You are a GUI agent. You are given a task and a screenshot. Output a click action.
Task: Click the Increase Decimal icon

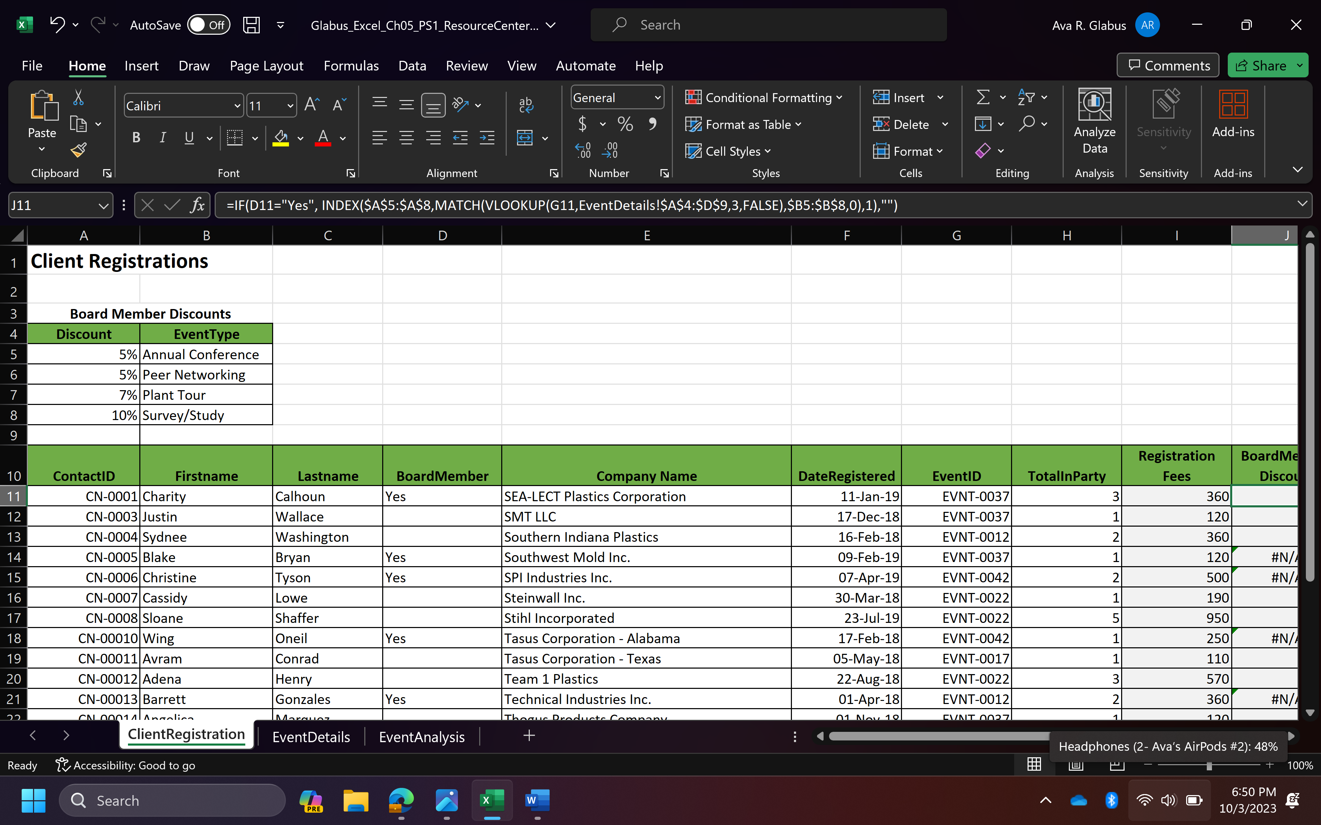(x=583, y=150)
